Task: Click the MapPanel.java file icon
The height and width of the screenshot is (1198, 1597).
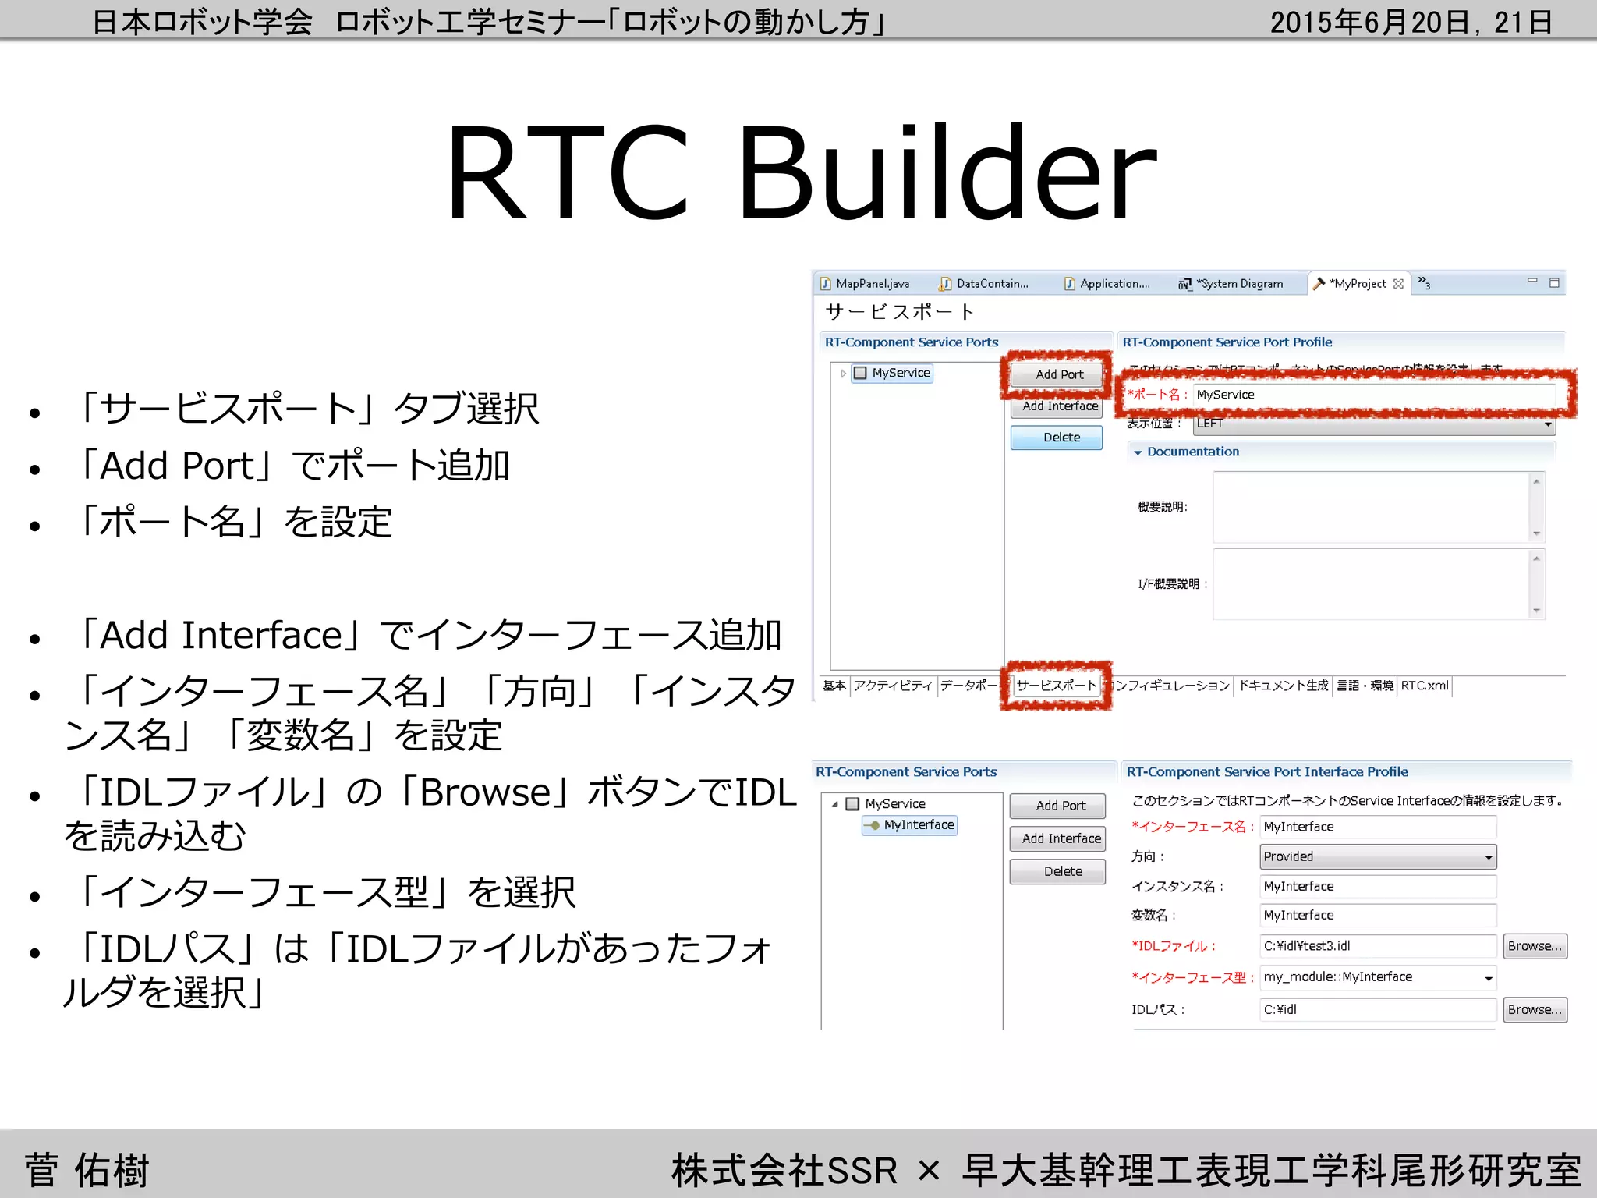Action: 825,284
